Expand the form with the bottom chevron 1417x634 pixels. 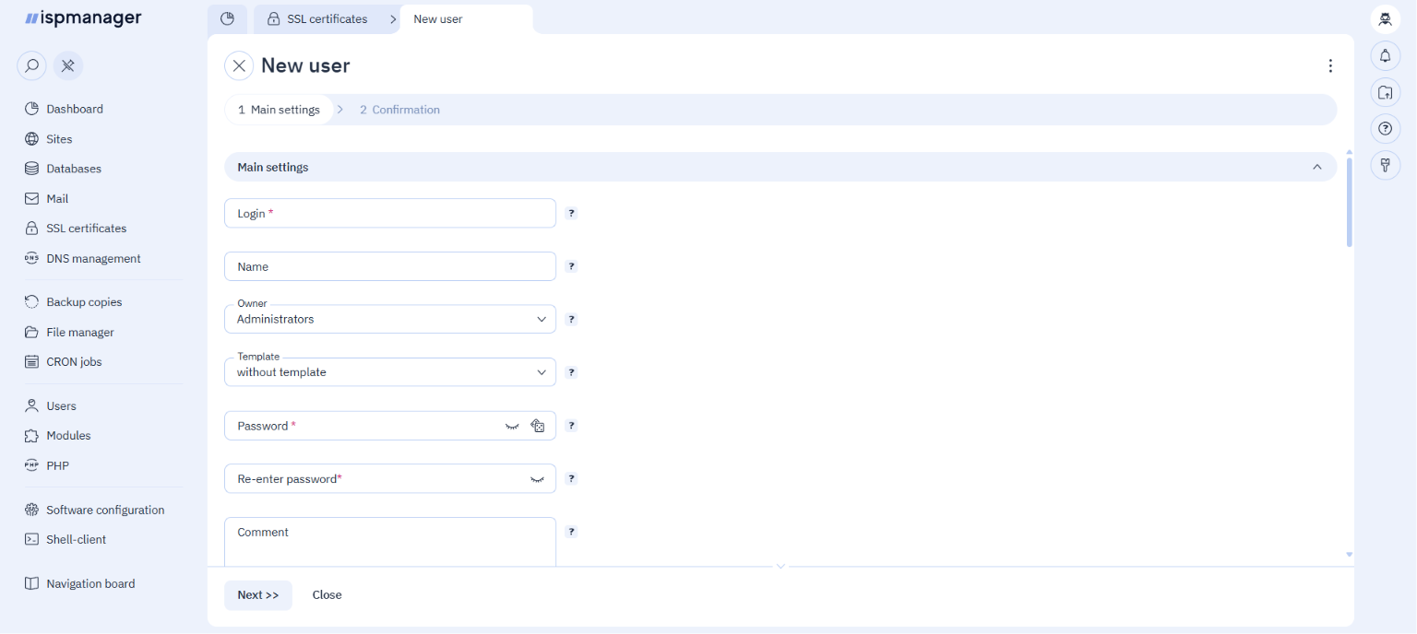tap(780, 566)
